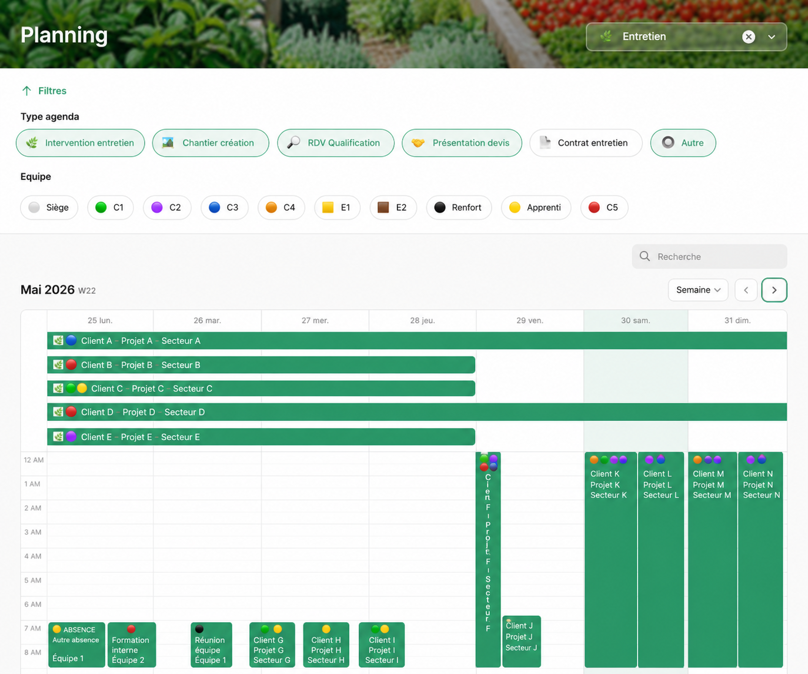Image resolution: width=808 pixels, height=674 pixels.
Task: Toggle the Chantier création filter
Action: click(x=211, y=143)
